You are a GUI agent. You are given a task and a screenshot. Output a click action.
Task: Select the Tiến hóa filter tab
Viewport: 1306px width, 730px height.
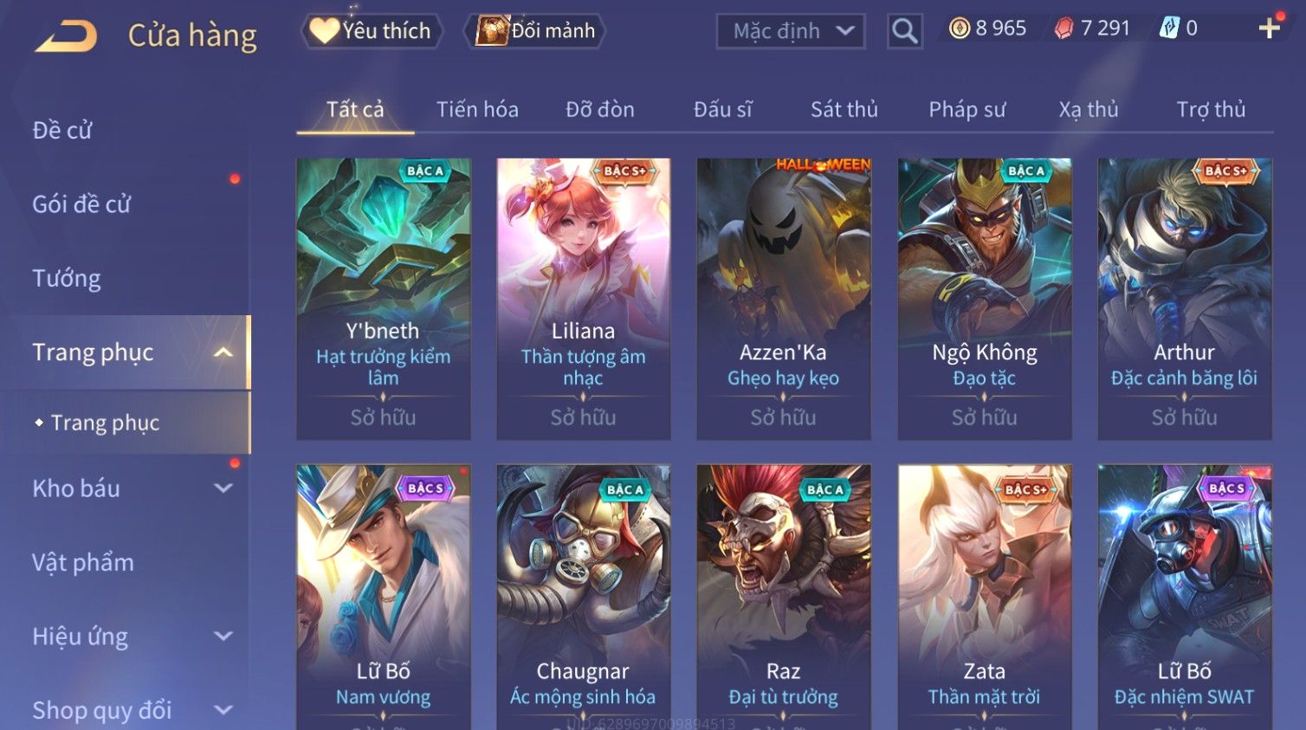477,110
